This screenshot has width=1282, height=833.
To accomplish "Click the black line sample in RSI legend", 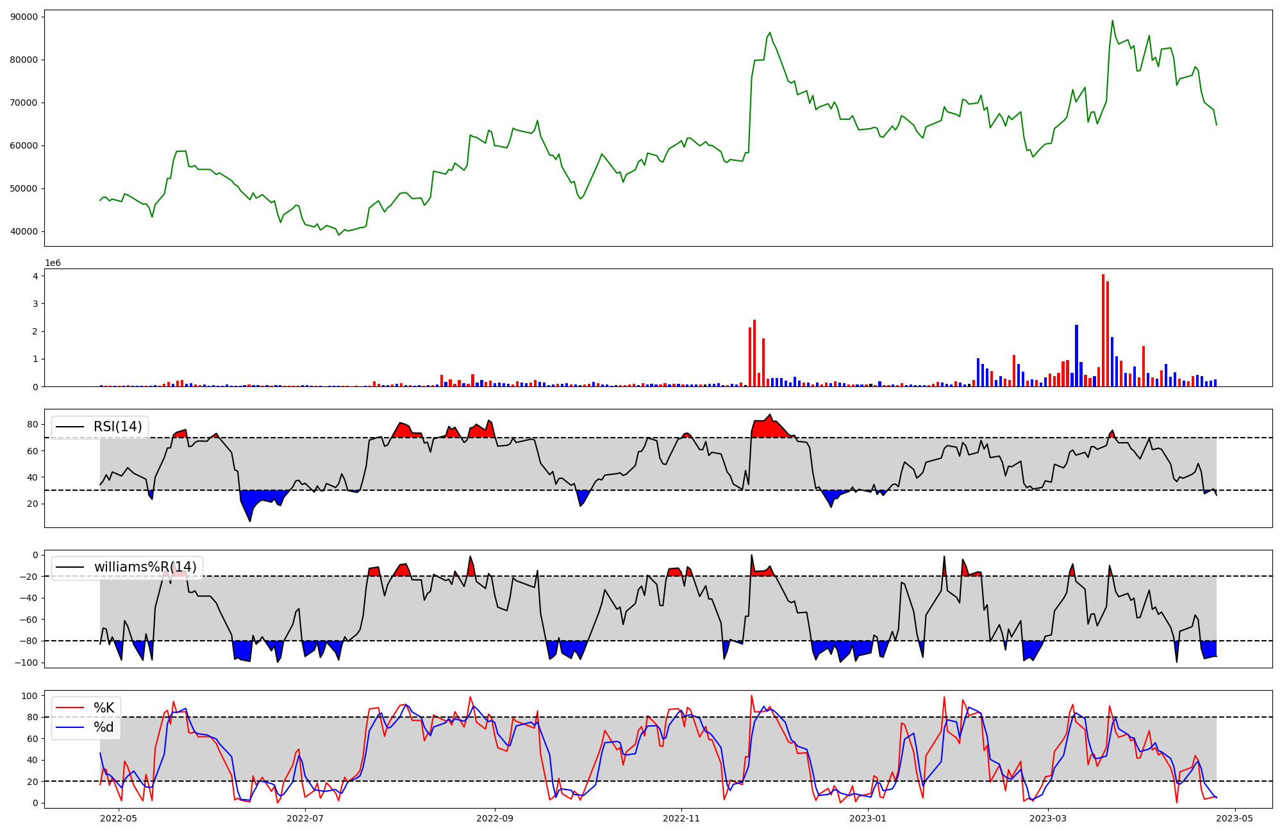I will [71, 427].
